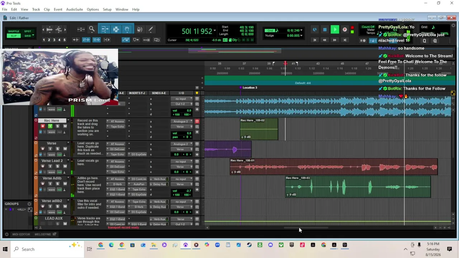The height and width of the screenshot is (258, 459).
Task: Open the Verse track name dropdown
Action: pyautogui.click(x=68, y=143)
